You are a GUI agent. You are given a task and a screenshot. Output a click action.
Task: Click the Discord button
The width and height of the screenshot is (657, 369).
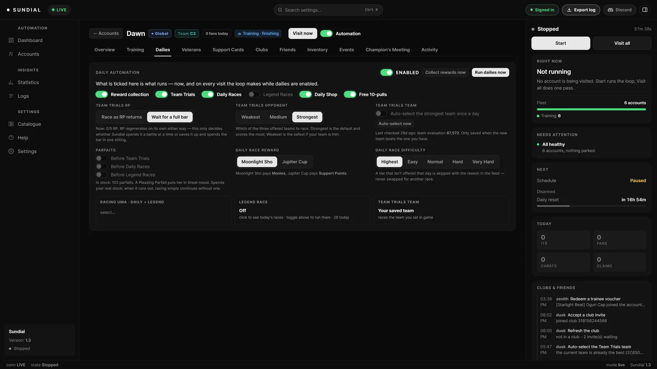click(x=620, y=10)
